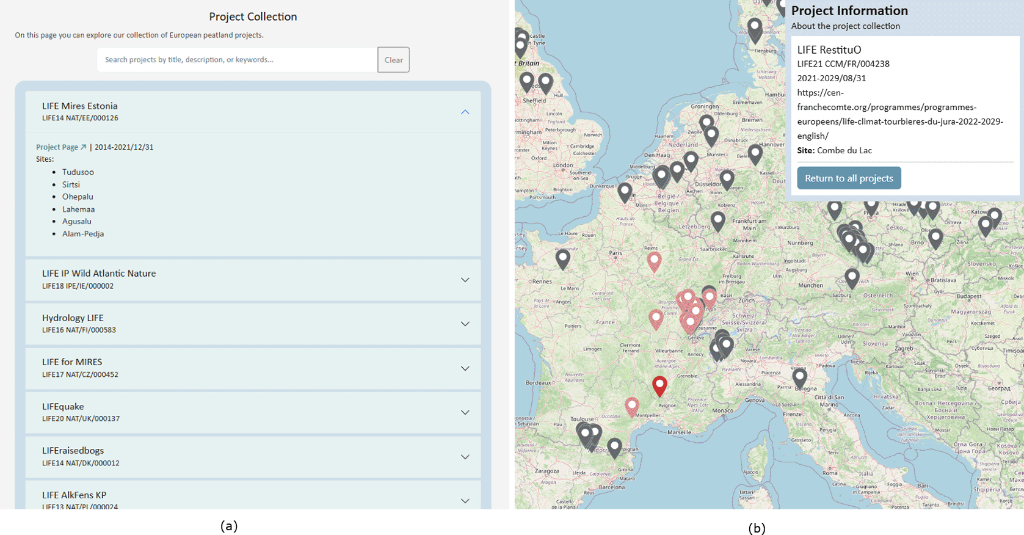
Task: Click the cen-franchecomte.org project URL text
Action: click(x=900, y=114)
